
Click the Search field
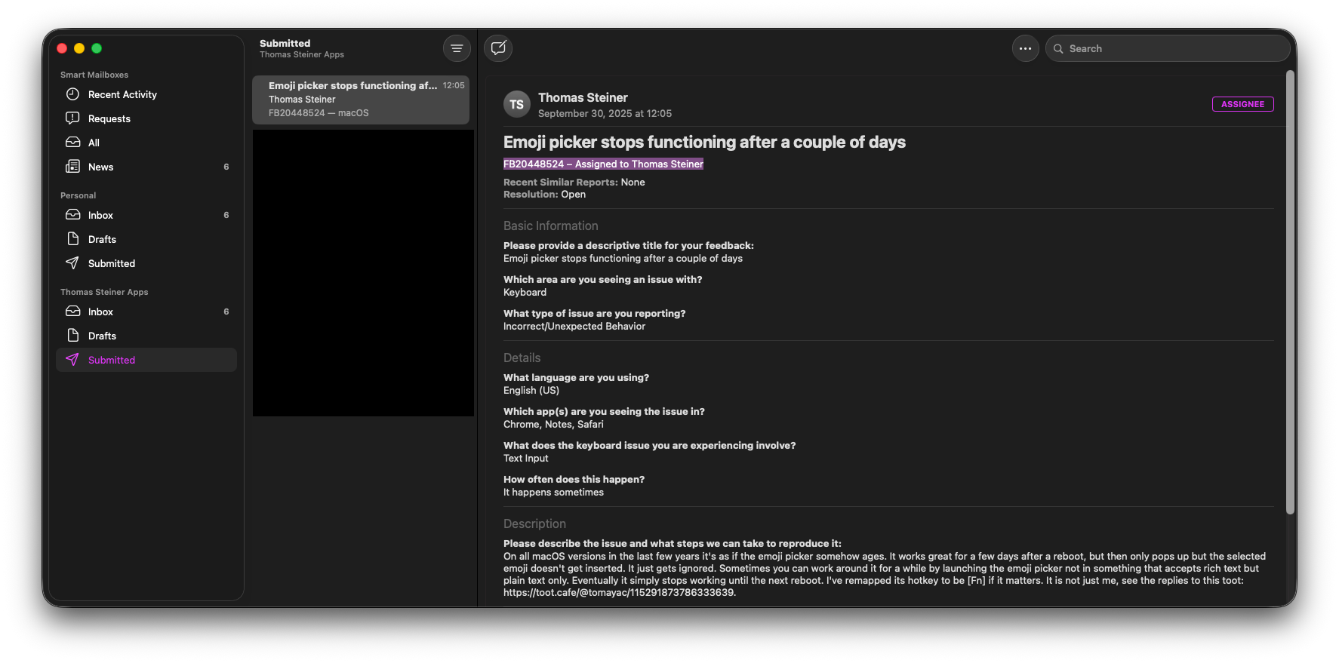[x=1170, y=48]
